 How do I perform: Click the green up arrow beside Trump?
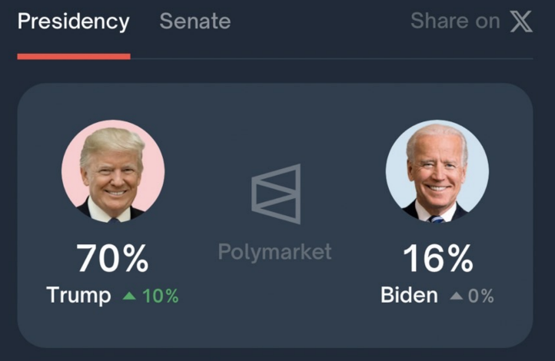(128, 296)
